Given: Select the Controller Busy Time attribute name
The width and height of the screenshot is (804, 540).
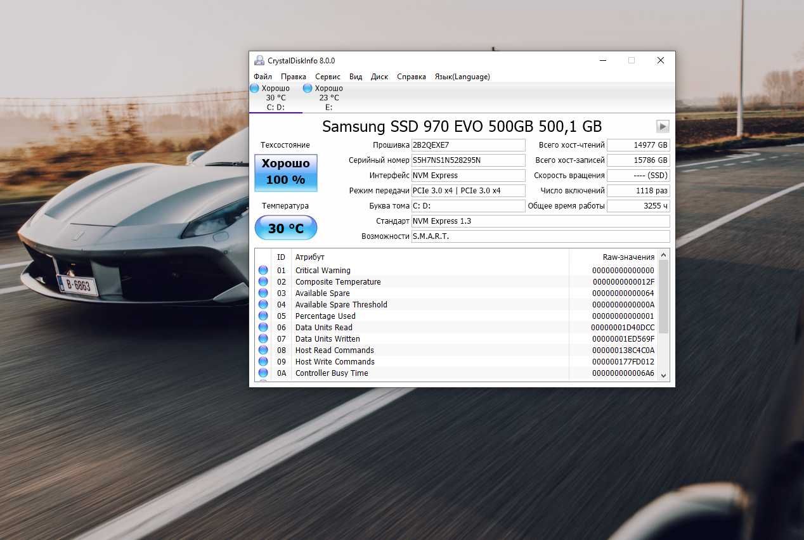Looking at the screenshot, I should tap(332, 373).
